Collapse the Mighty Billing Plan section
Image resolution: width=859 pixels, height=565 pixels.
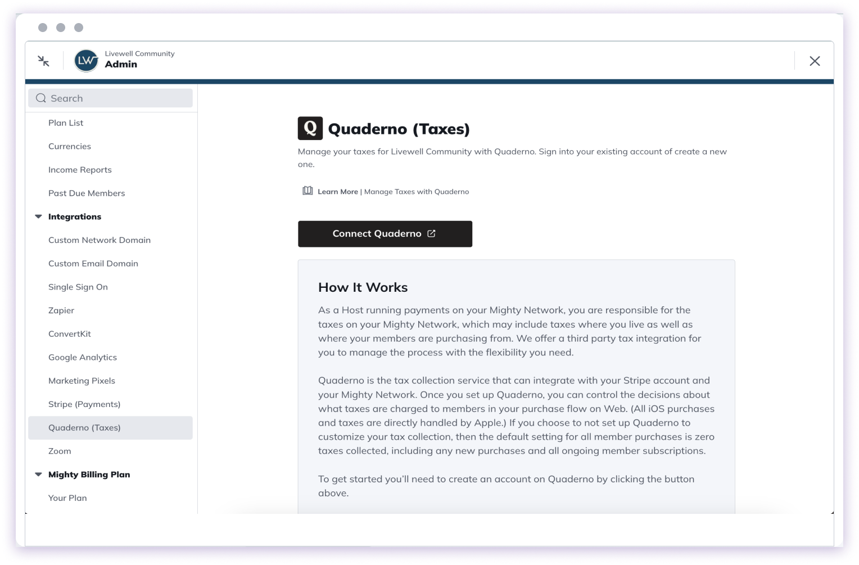pyautogui.click(x=38, y=474)
